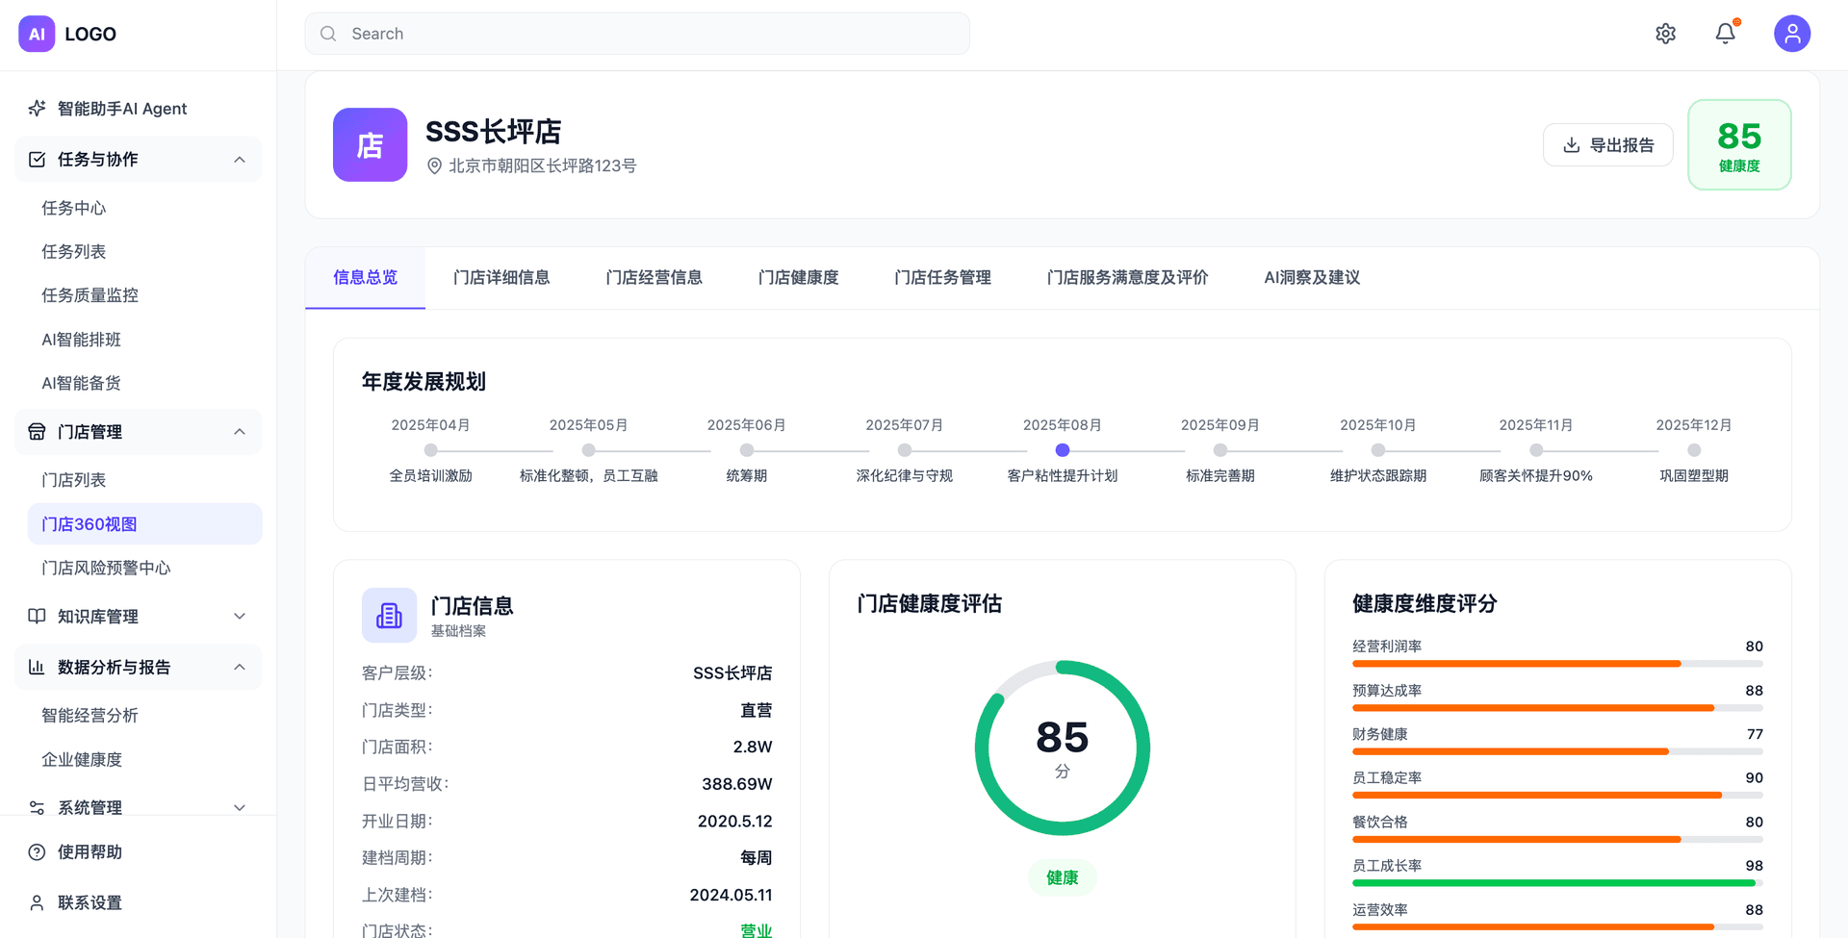The height and width of the screenshot is (938, 1848).
Task: Export the report with 导出报告
Action: click(x=1607, y=144)
